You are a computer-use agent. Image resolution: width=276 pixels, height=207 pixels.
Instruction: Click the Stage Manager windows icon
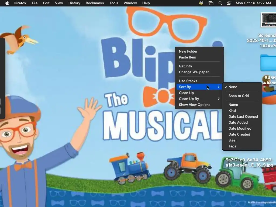click(211, 3)
